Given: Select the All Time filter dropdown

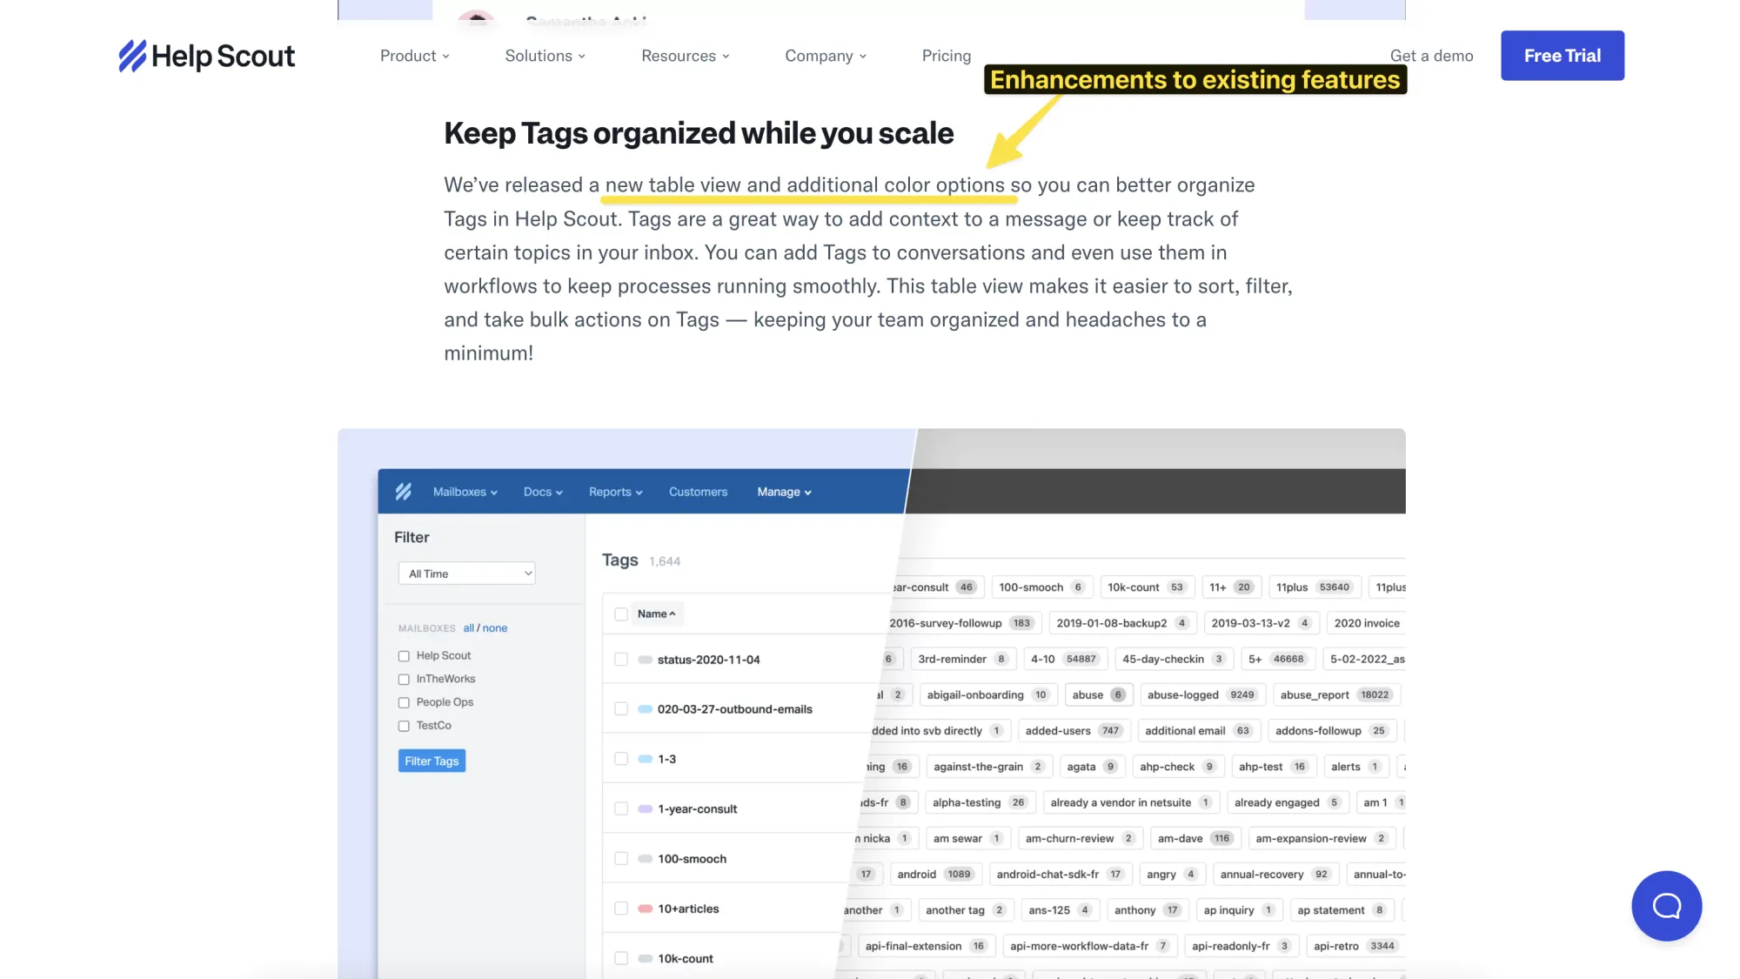Looking at the screenshot, I should pos(467,573).
